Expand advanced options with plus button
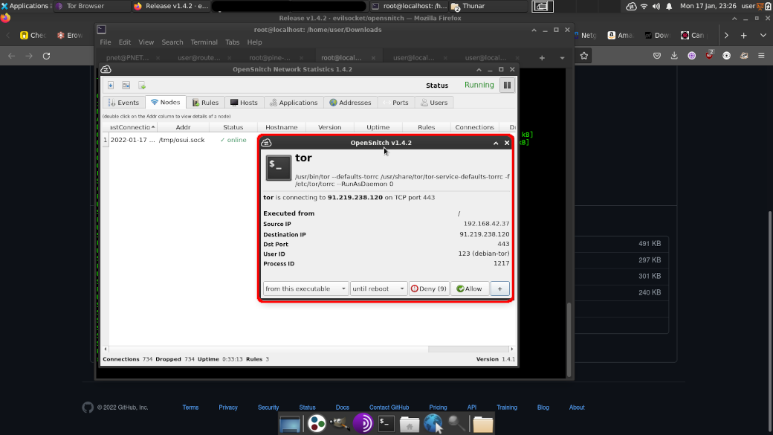This screenshot has height=435, width=773. (x=500, y=289)
